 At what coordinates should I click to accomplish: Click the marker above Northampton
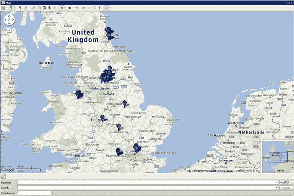(x=119, y=127)
